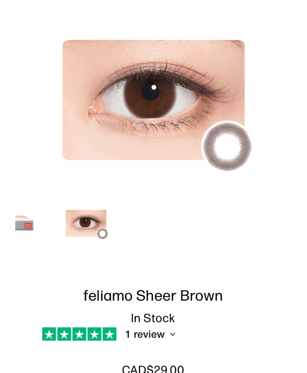Click the eyelashes above the eye in main photo
This screenshot has height=373, width=307.
166,70
